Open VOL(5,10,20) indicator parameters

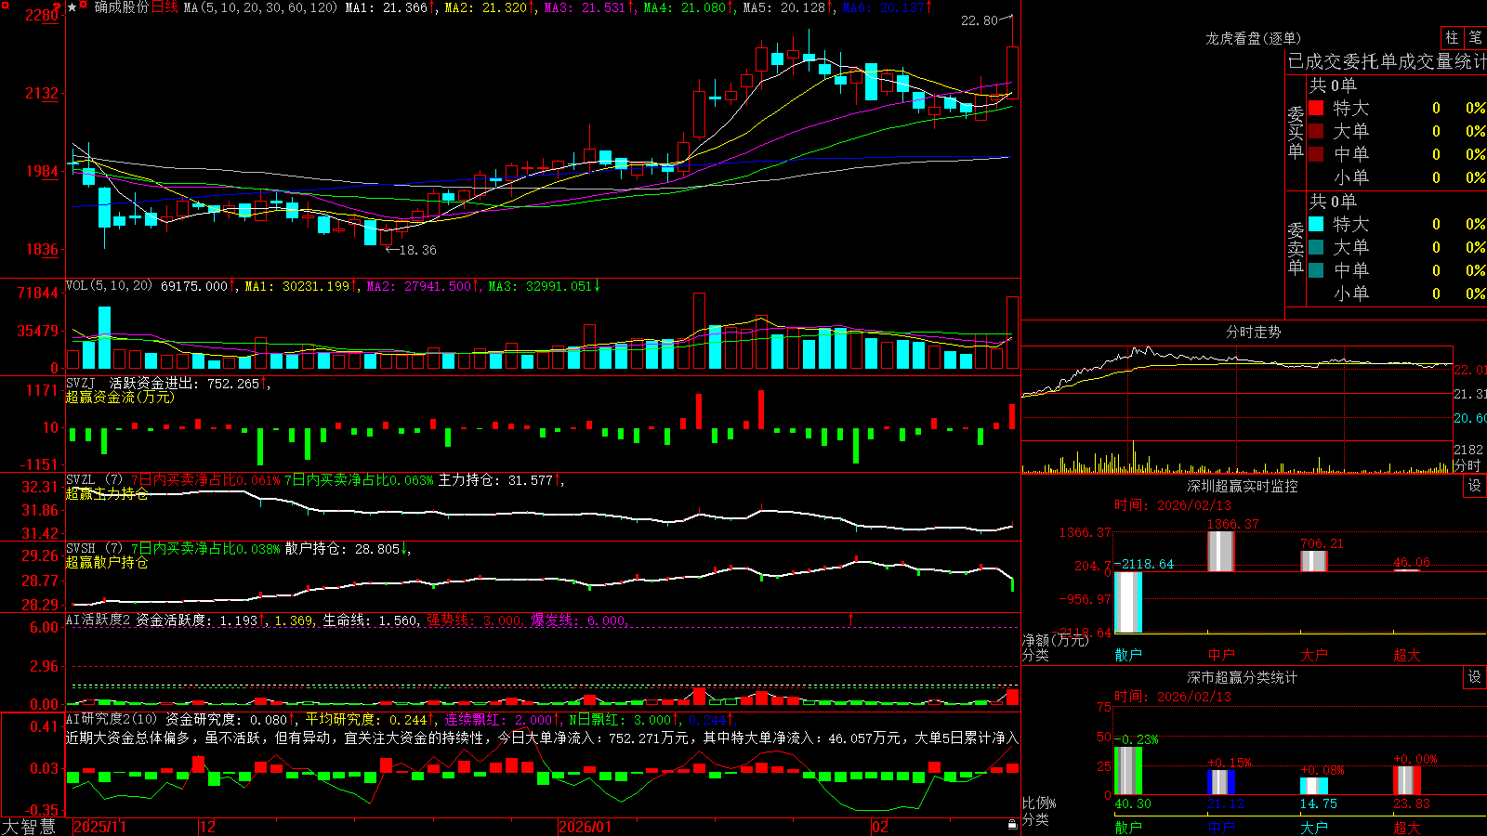point(109,285)
